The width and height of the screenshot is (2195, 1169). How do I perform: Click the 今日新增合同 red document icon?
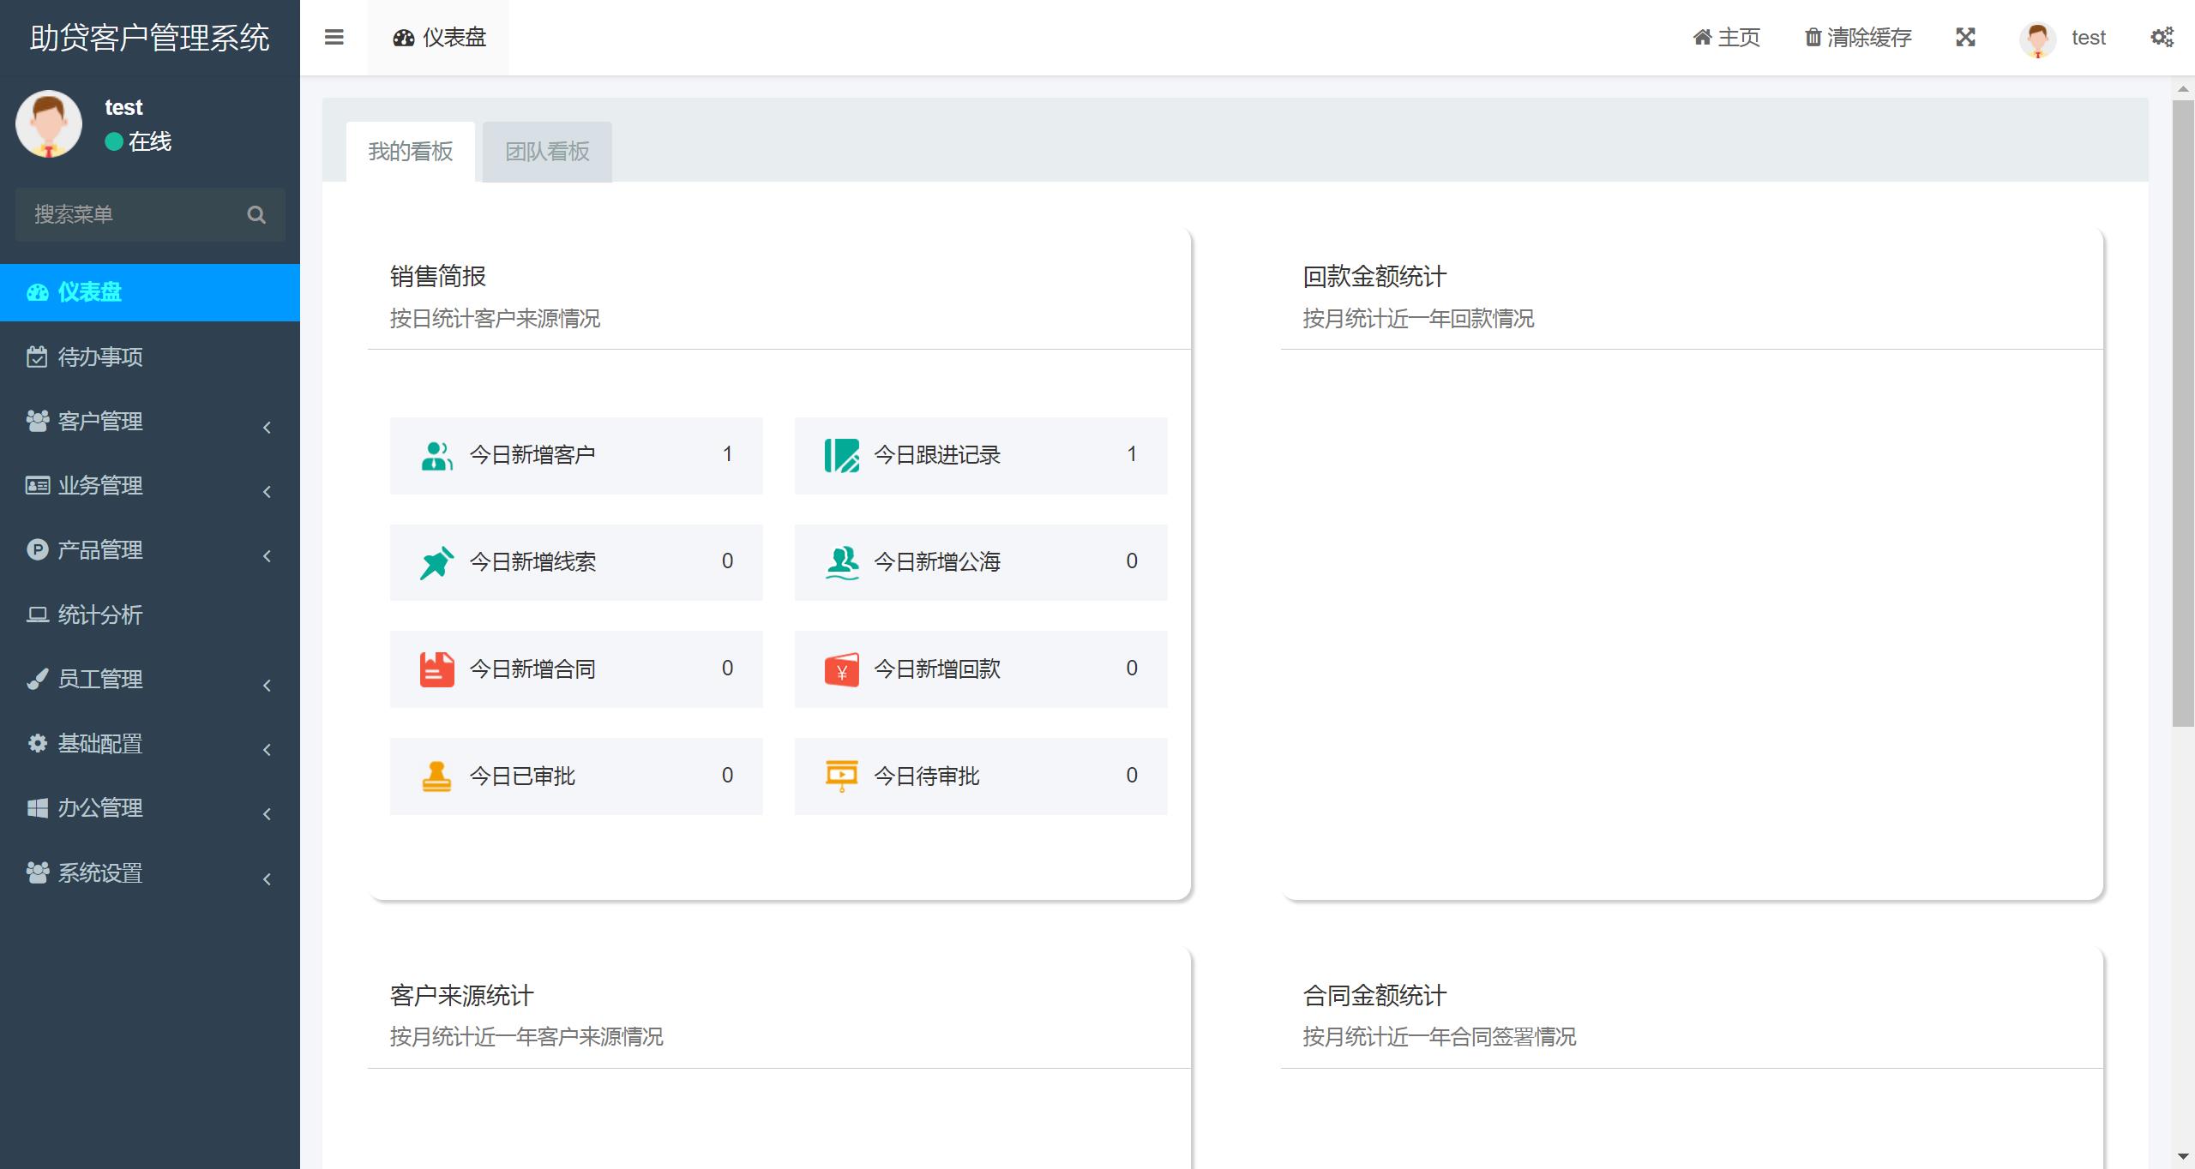pyautogui.click(x=436, y=669)
